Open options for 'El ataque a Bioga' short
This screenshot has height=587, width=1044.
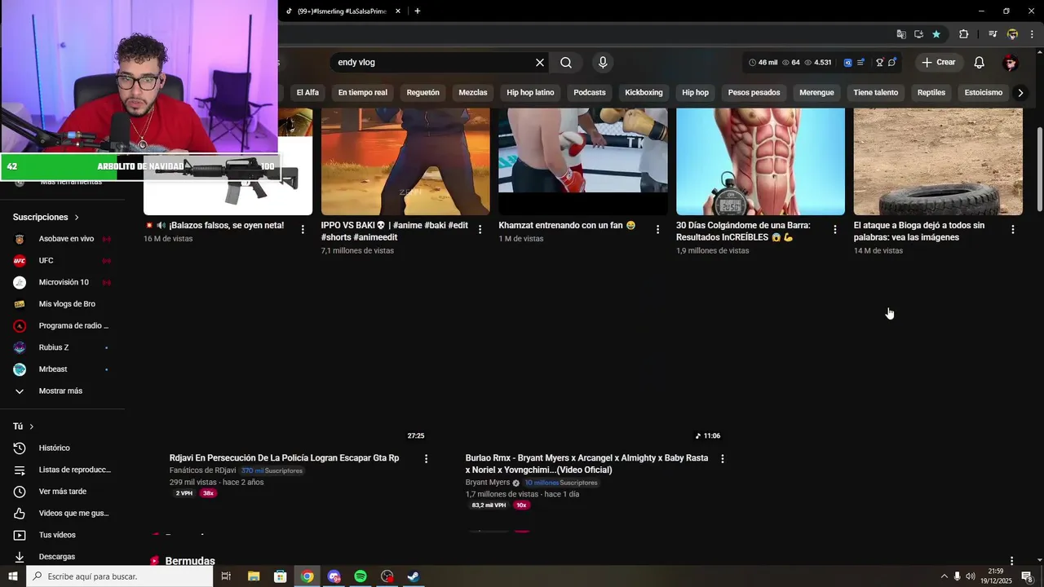point(1013,230)
